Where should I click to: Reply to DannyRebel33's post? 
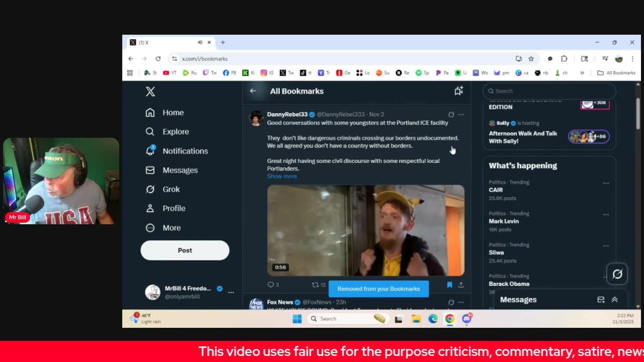[273, 285]
